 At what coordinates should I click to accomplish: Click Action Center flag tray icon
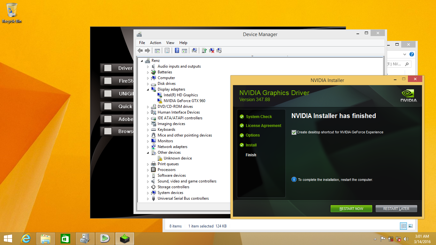(383, 239)
